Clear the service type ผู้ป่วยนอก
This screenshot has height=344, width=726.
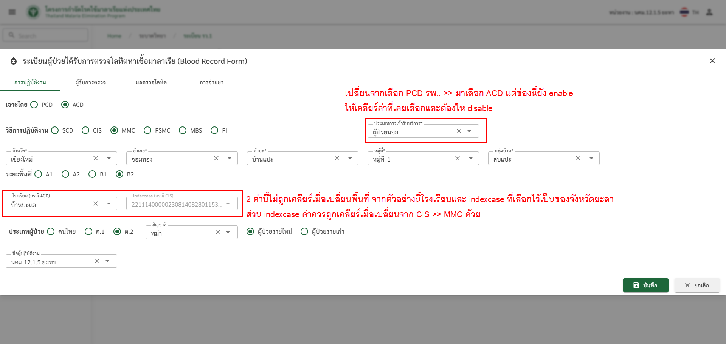pos(459,131)
